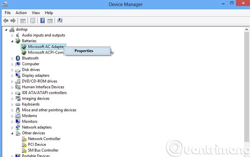Expand the Network adapters node
Image resolution: width=250 pixels, height=157 pixels.
(12, 128)
